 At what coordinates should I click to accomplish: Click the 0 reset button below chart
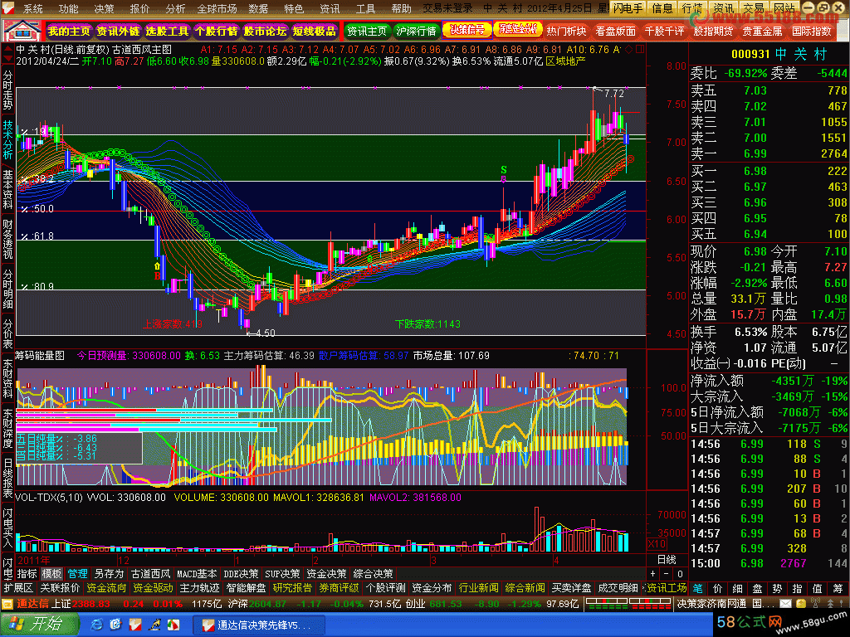tap(680, 574)
